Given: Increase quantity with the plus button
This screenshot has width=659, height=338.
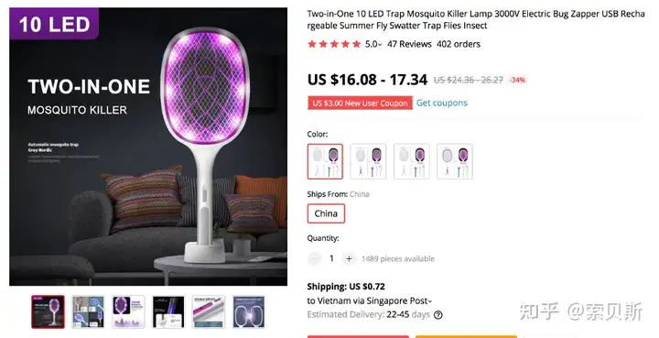Looking at the screenshot, I should coord(349,258).
